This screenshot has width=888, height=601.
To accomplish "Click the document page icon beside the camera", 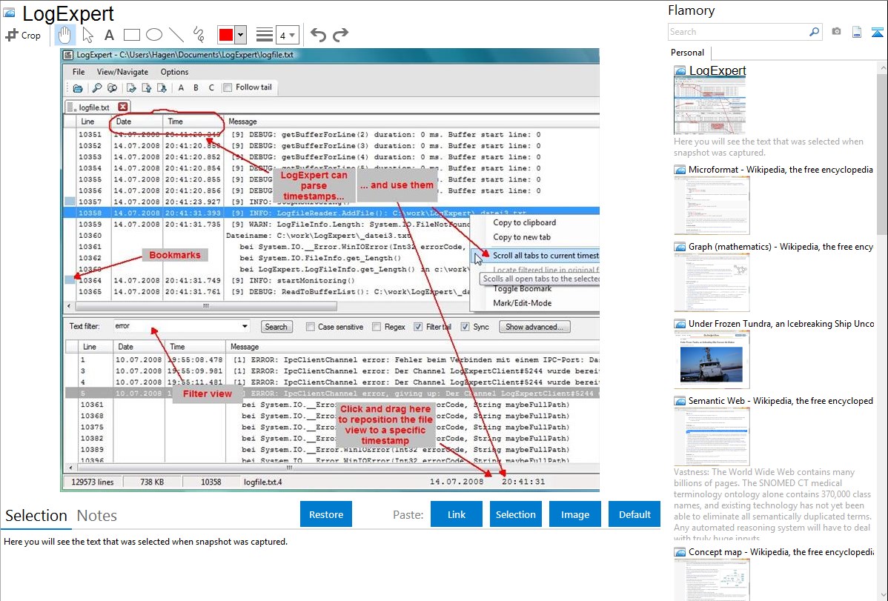I will pyautogui.click(x=857, y=32).
